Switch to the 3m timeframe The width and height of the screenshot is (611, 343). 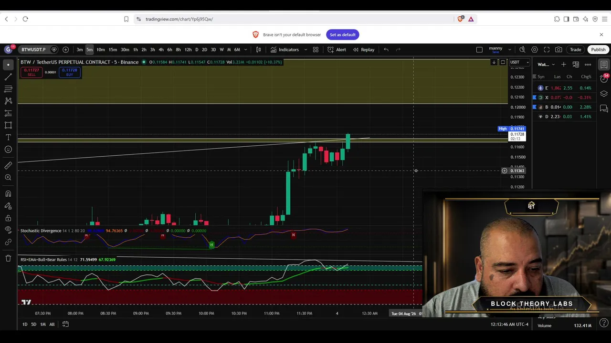(x=80, y=50)
